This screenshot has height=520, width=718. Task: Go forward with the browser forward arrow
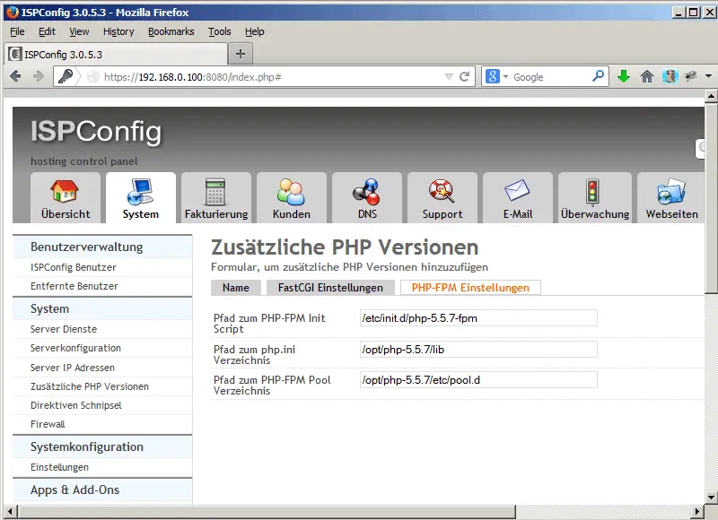39,76
